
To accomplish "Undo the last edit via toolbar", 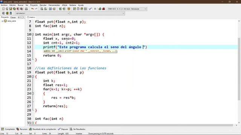I will pyautogui.click(x=32, y=9).
